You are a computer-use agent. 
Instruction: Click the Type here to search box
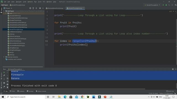[x=25, y=97]
